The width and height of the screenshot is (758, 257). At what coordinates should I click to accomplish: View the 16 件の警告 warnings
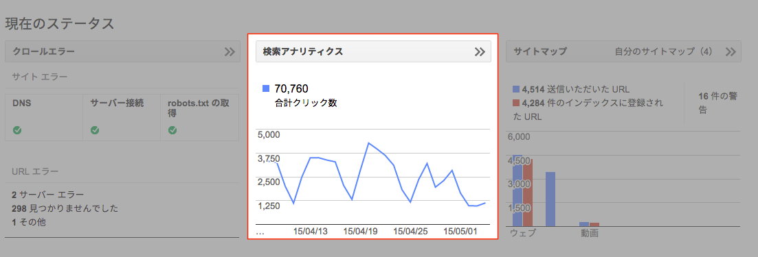[718, 103]
